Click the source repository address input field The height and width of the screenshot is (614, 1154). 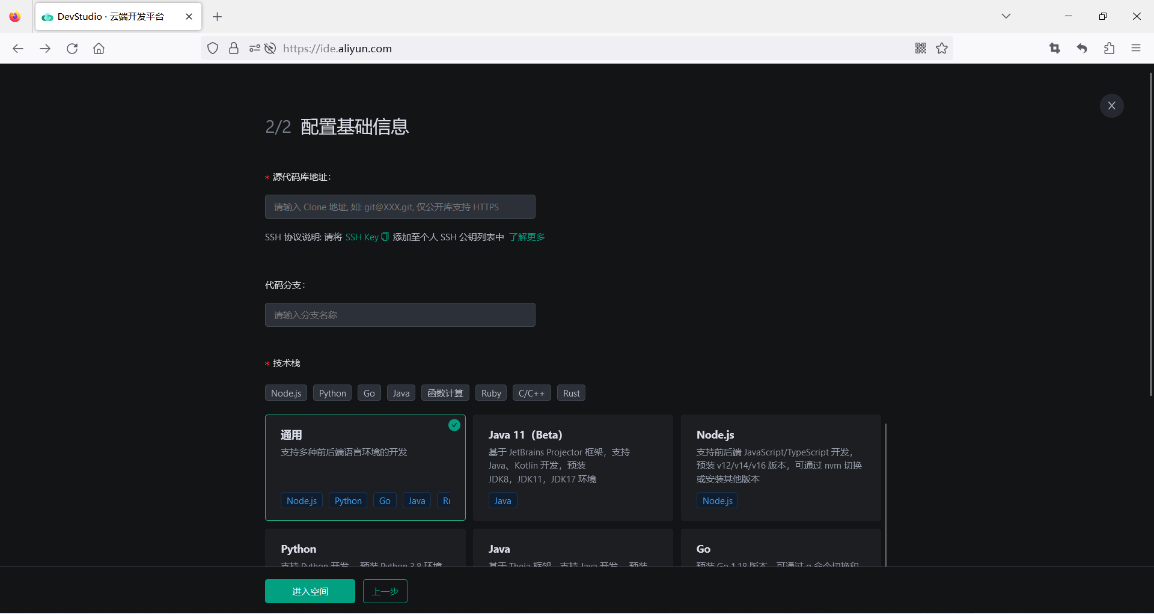(x=400, y=207)
